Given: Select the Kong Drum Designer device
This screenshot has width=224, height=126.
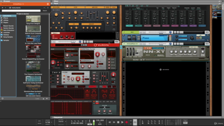Looking at the screenshot, I should 33,20.
